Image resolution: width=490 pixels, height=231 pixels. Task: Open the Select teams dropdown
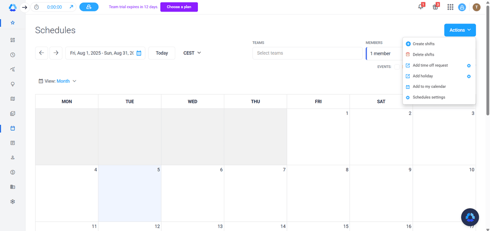pyautogui.click(x=307, y=53)
